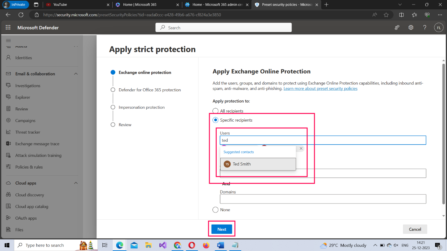The width and height of the screenshot is (447, 251).
Task: Open the help question mark icon
Action: point(425,27)
